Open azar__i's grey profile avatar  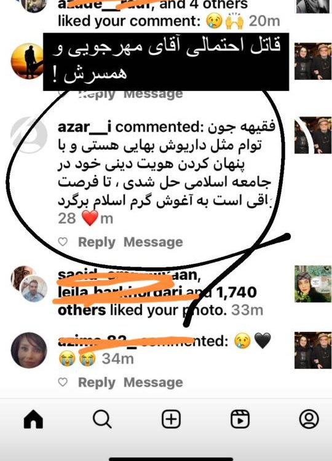click(29, 135)
